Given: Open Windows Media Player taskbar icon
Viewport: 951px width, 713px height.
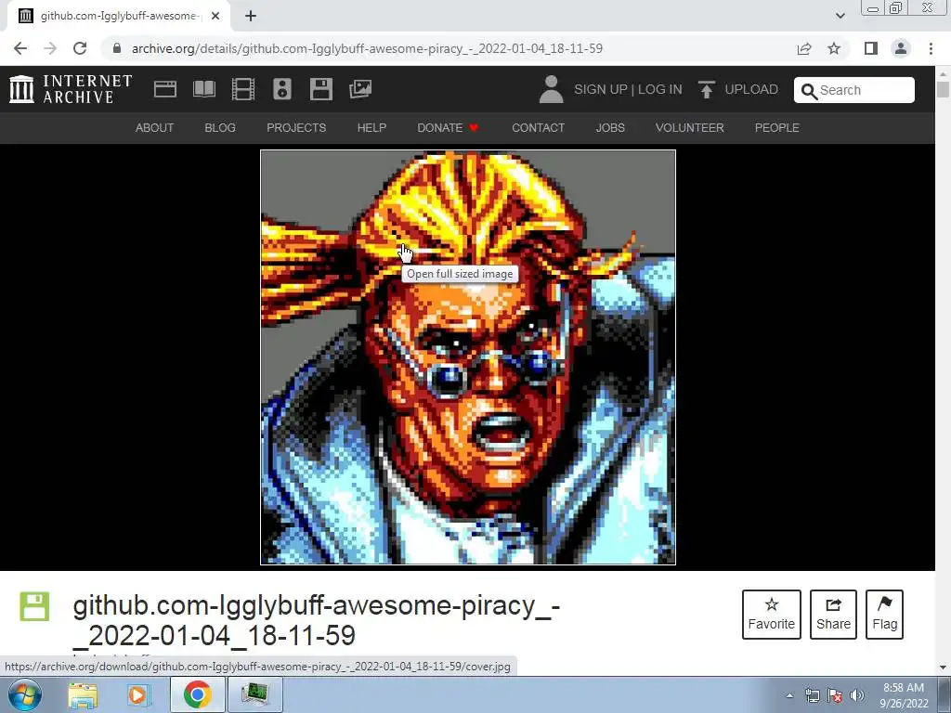Looking at the screenshot, I should [137, 694].
